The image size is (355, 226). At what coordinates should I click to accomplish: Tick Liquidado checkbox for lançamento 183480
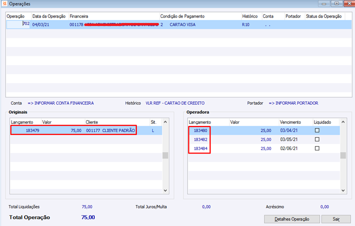(317, 130)
